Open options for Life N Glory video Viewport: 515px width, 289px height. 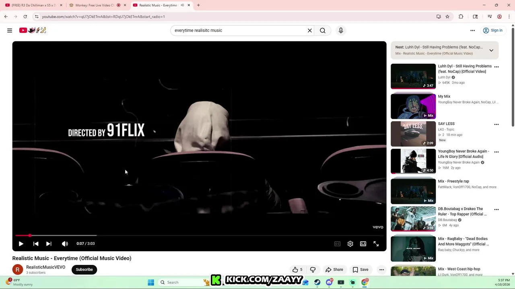pyautogui.click(x=496, y=152)
